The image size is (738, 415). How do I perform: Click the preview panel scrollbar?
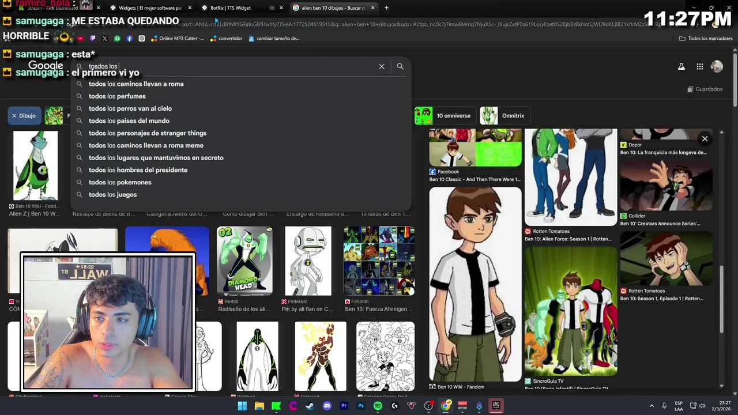point(721,299)
